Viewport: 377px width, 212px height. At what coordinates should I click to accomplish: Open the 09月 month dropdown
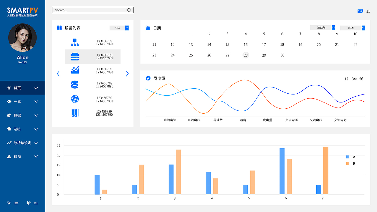(353, 28)
